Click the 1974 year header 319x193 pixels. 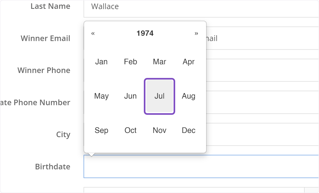(145, 33)
